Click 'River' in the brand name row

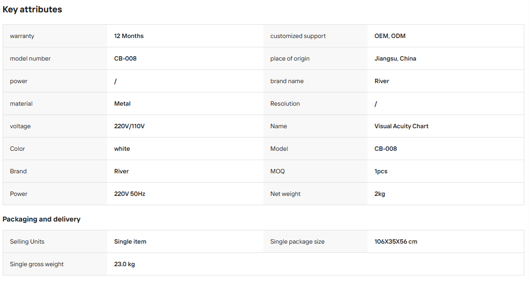[x=382, y=81]
